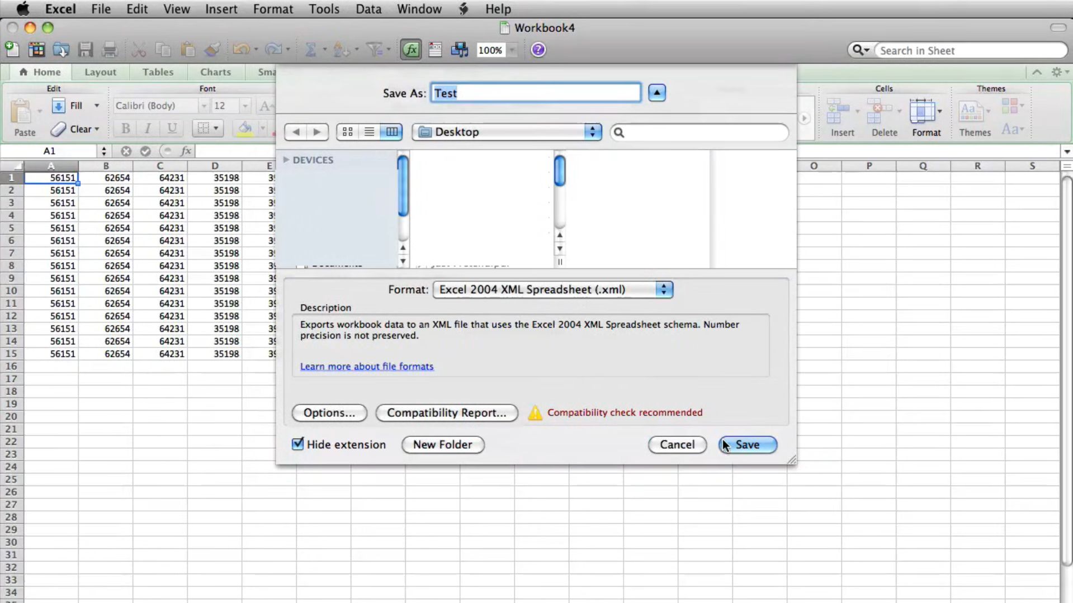
Task: Open the Fill dropdown arrow
Action: point(97,106)
